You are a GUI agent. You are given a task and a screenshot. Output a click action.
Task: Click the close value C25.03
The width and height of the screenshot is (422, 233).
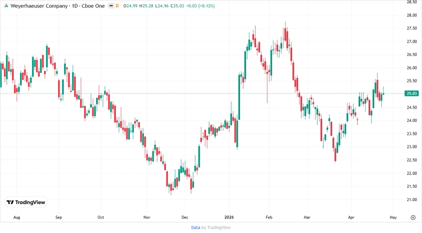[177, 6]
